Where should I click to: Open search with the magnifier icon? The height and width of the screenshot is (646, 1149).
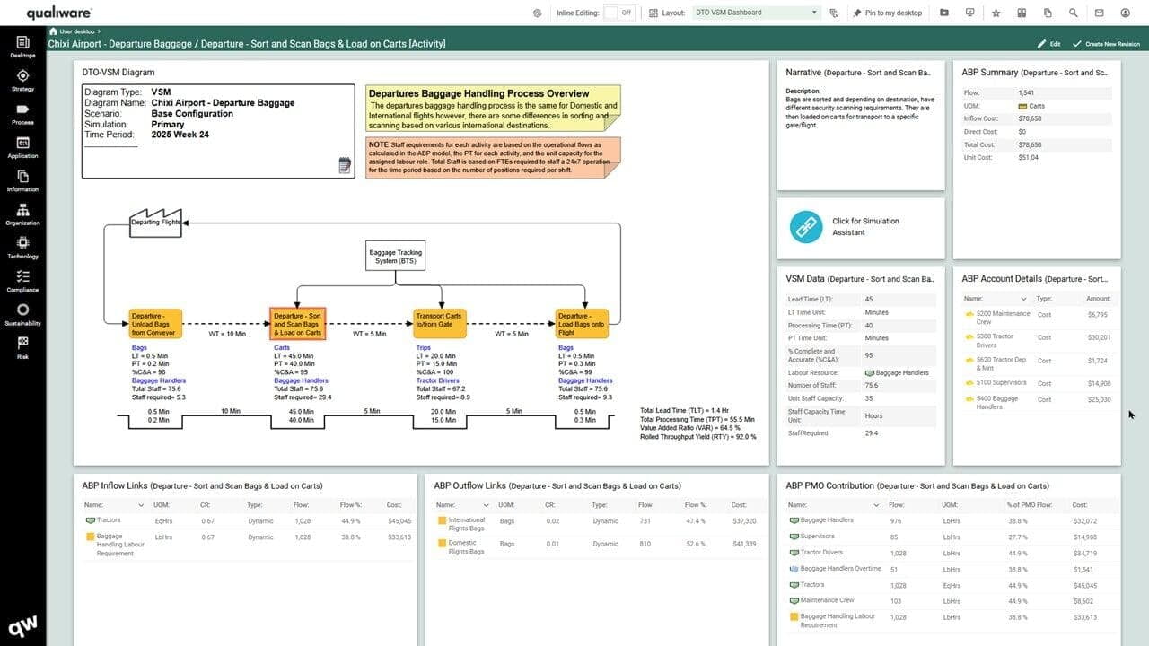pyautogui.click(x=1074, y=13)
